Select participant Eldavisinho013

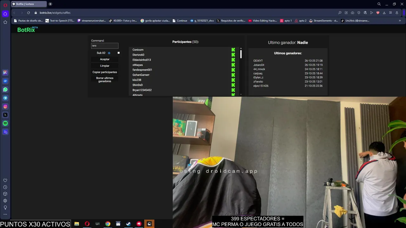click(x=142, y=60)
